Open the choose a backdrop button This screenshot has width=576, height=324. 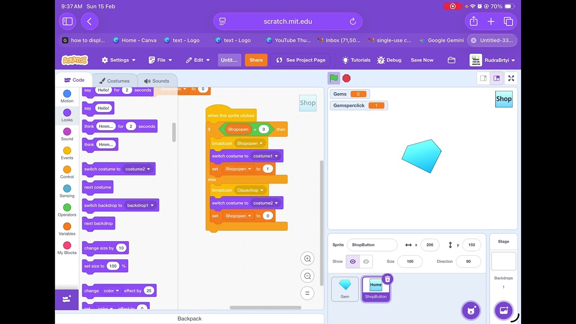tap(504, 310)
